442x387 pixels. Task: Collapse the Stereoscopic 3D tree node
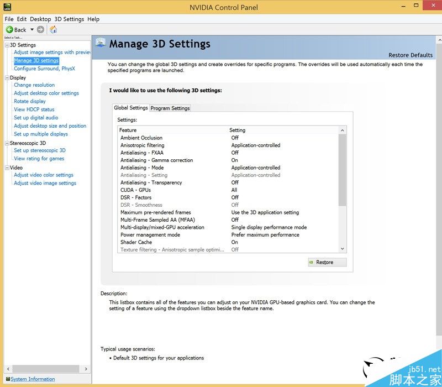[7, 143]
